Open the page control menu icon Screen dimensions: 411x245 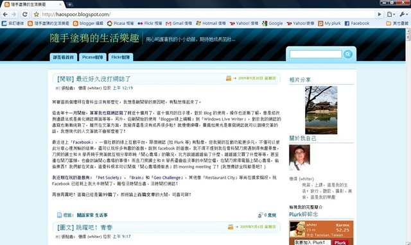point(391,14)
